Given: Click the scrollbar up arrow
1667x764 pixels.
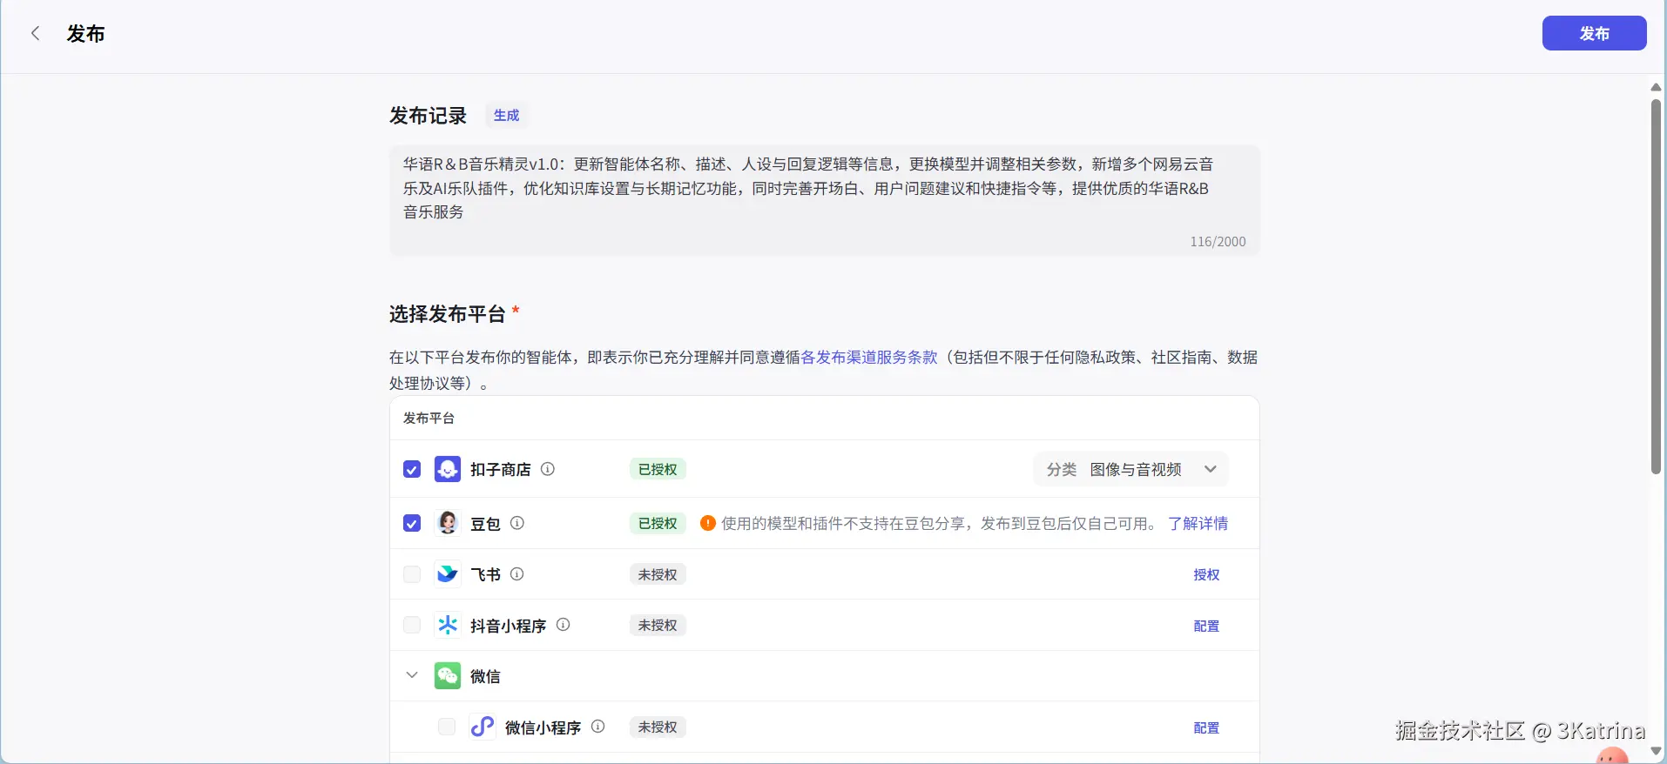Looking at the screenshot, I should (1656, 86).
